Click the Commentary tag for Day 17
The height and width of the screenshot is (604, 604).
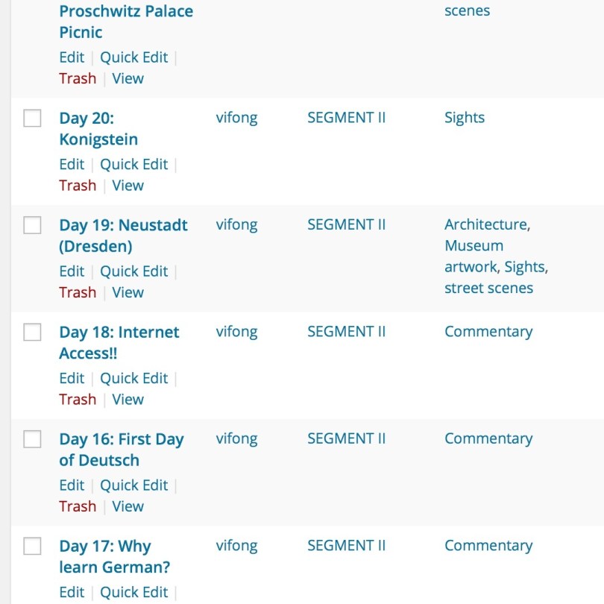[488, 546]
